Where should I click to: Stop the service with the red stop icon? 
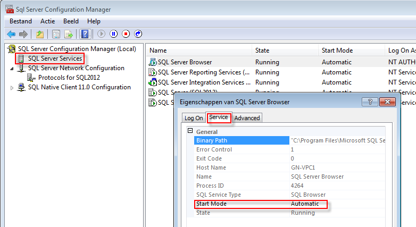[x=126, y=34]
